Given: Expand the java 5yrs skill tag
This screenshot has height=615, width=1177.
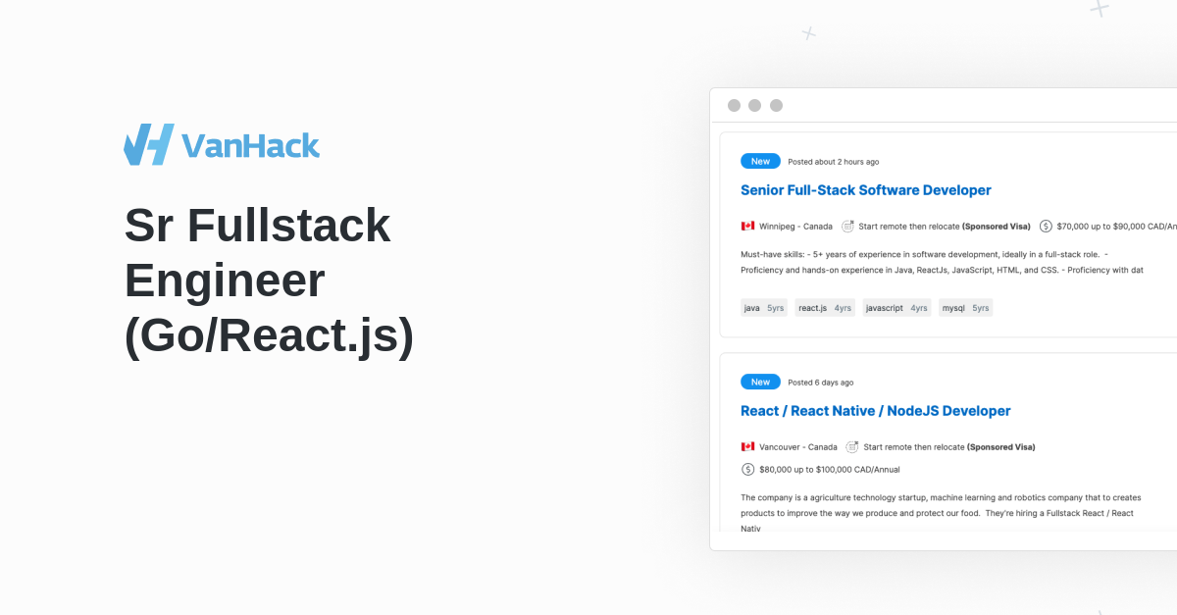Looking at the screenshot, I should point(764,307).
